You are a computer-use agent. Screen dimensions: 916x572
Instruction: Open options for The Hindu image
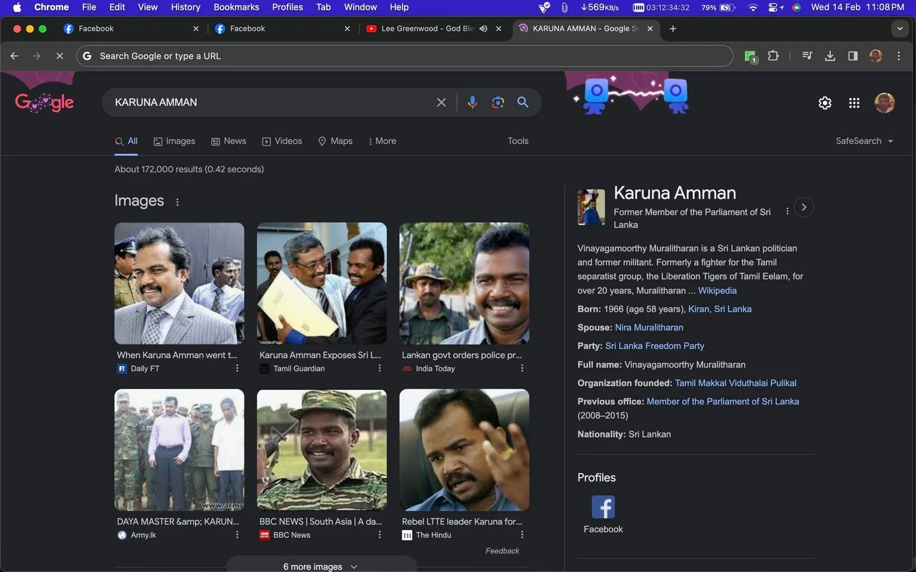522,534
